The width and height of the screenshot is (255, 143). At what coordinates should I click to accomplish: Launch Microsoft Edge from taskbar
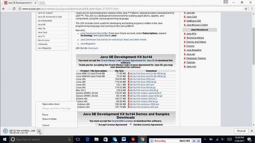click(x=87, y=139)
